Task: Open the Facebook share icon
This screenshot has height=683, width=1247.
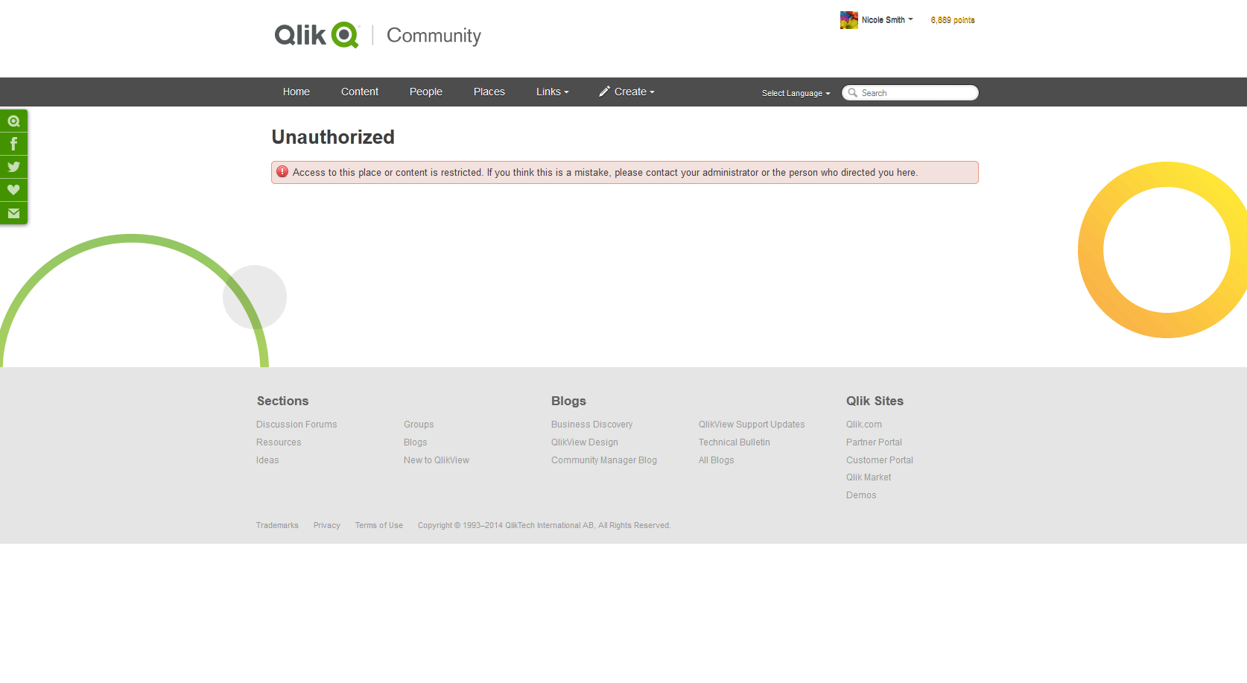Action: (13, 144)
